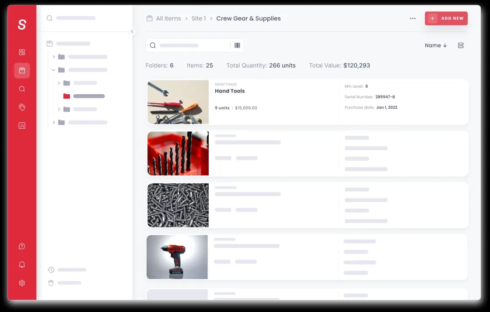Click purchase date Jan 1, 2022

click(x=387, y=107)
